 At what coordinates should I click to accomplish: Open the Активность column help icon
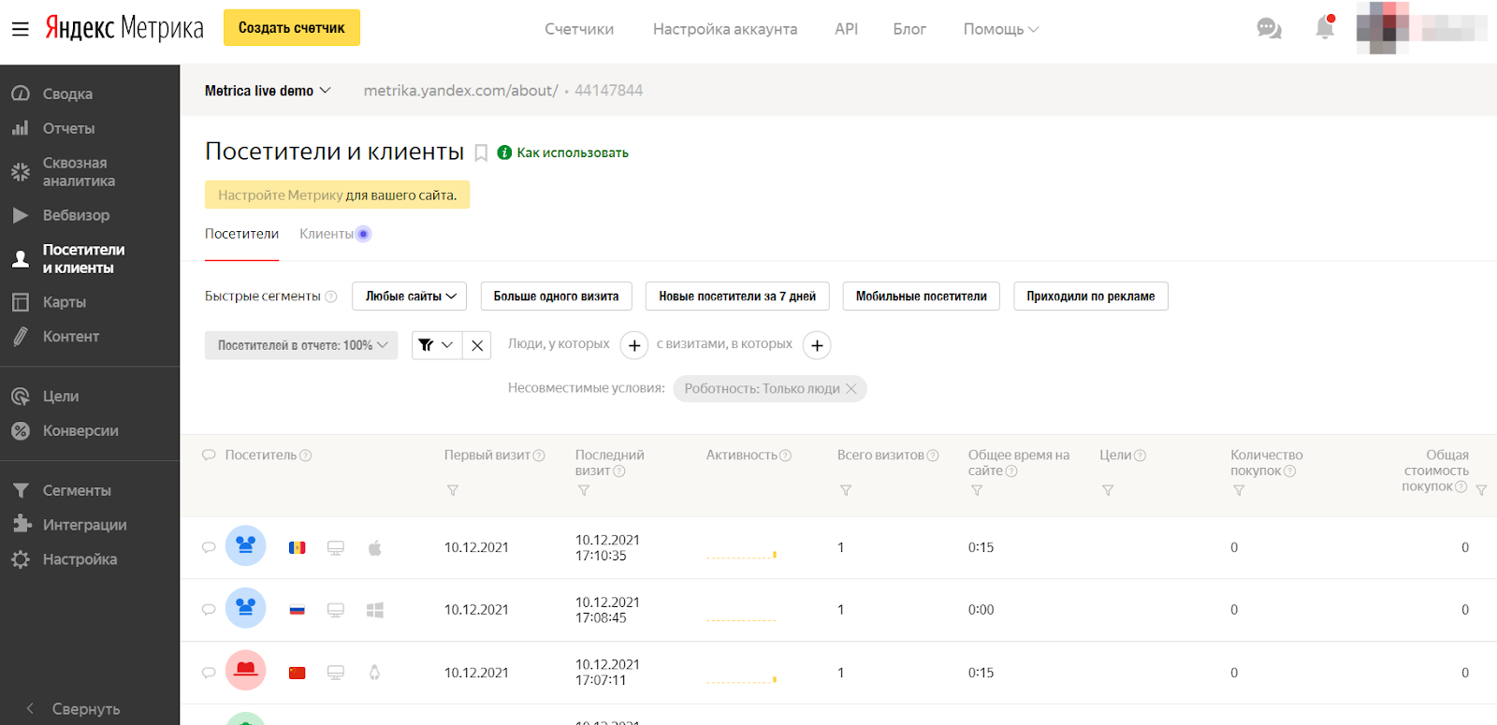(x=785, y=456)
